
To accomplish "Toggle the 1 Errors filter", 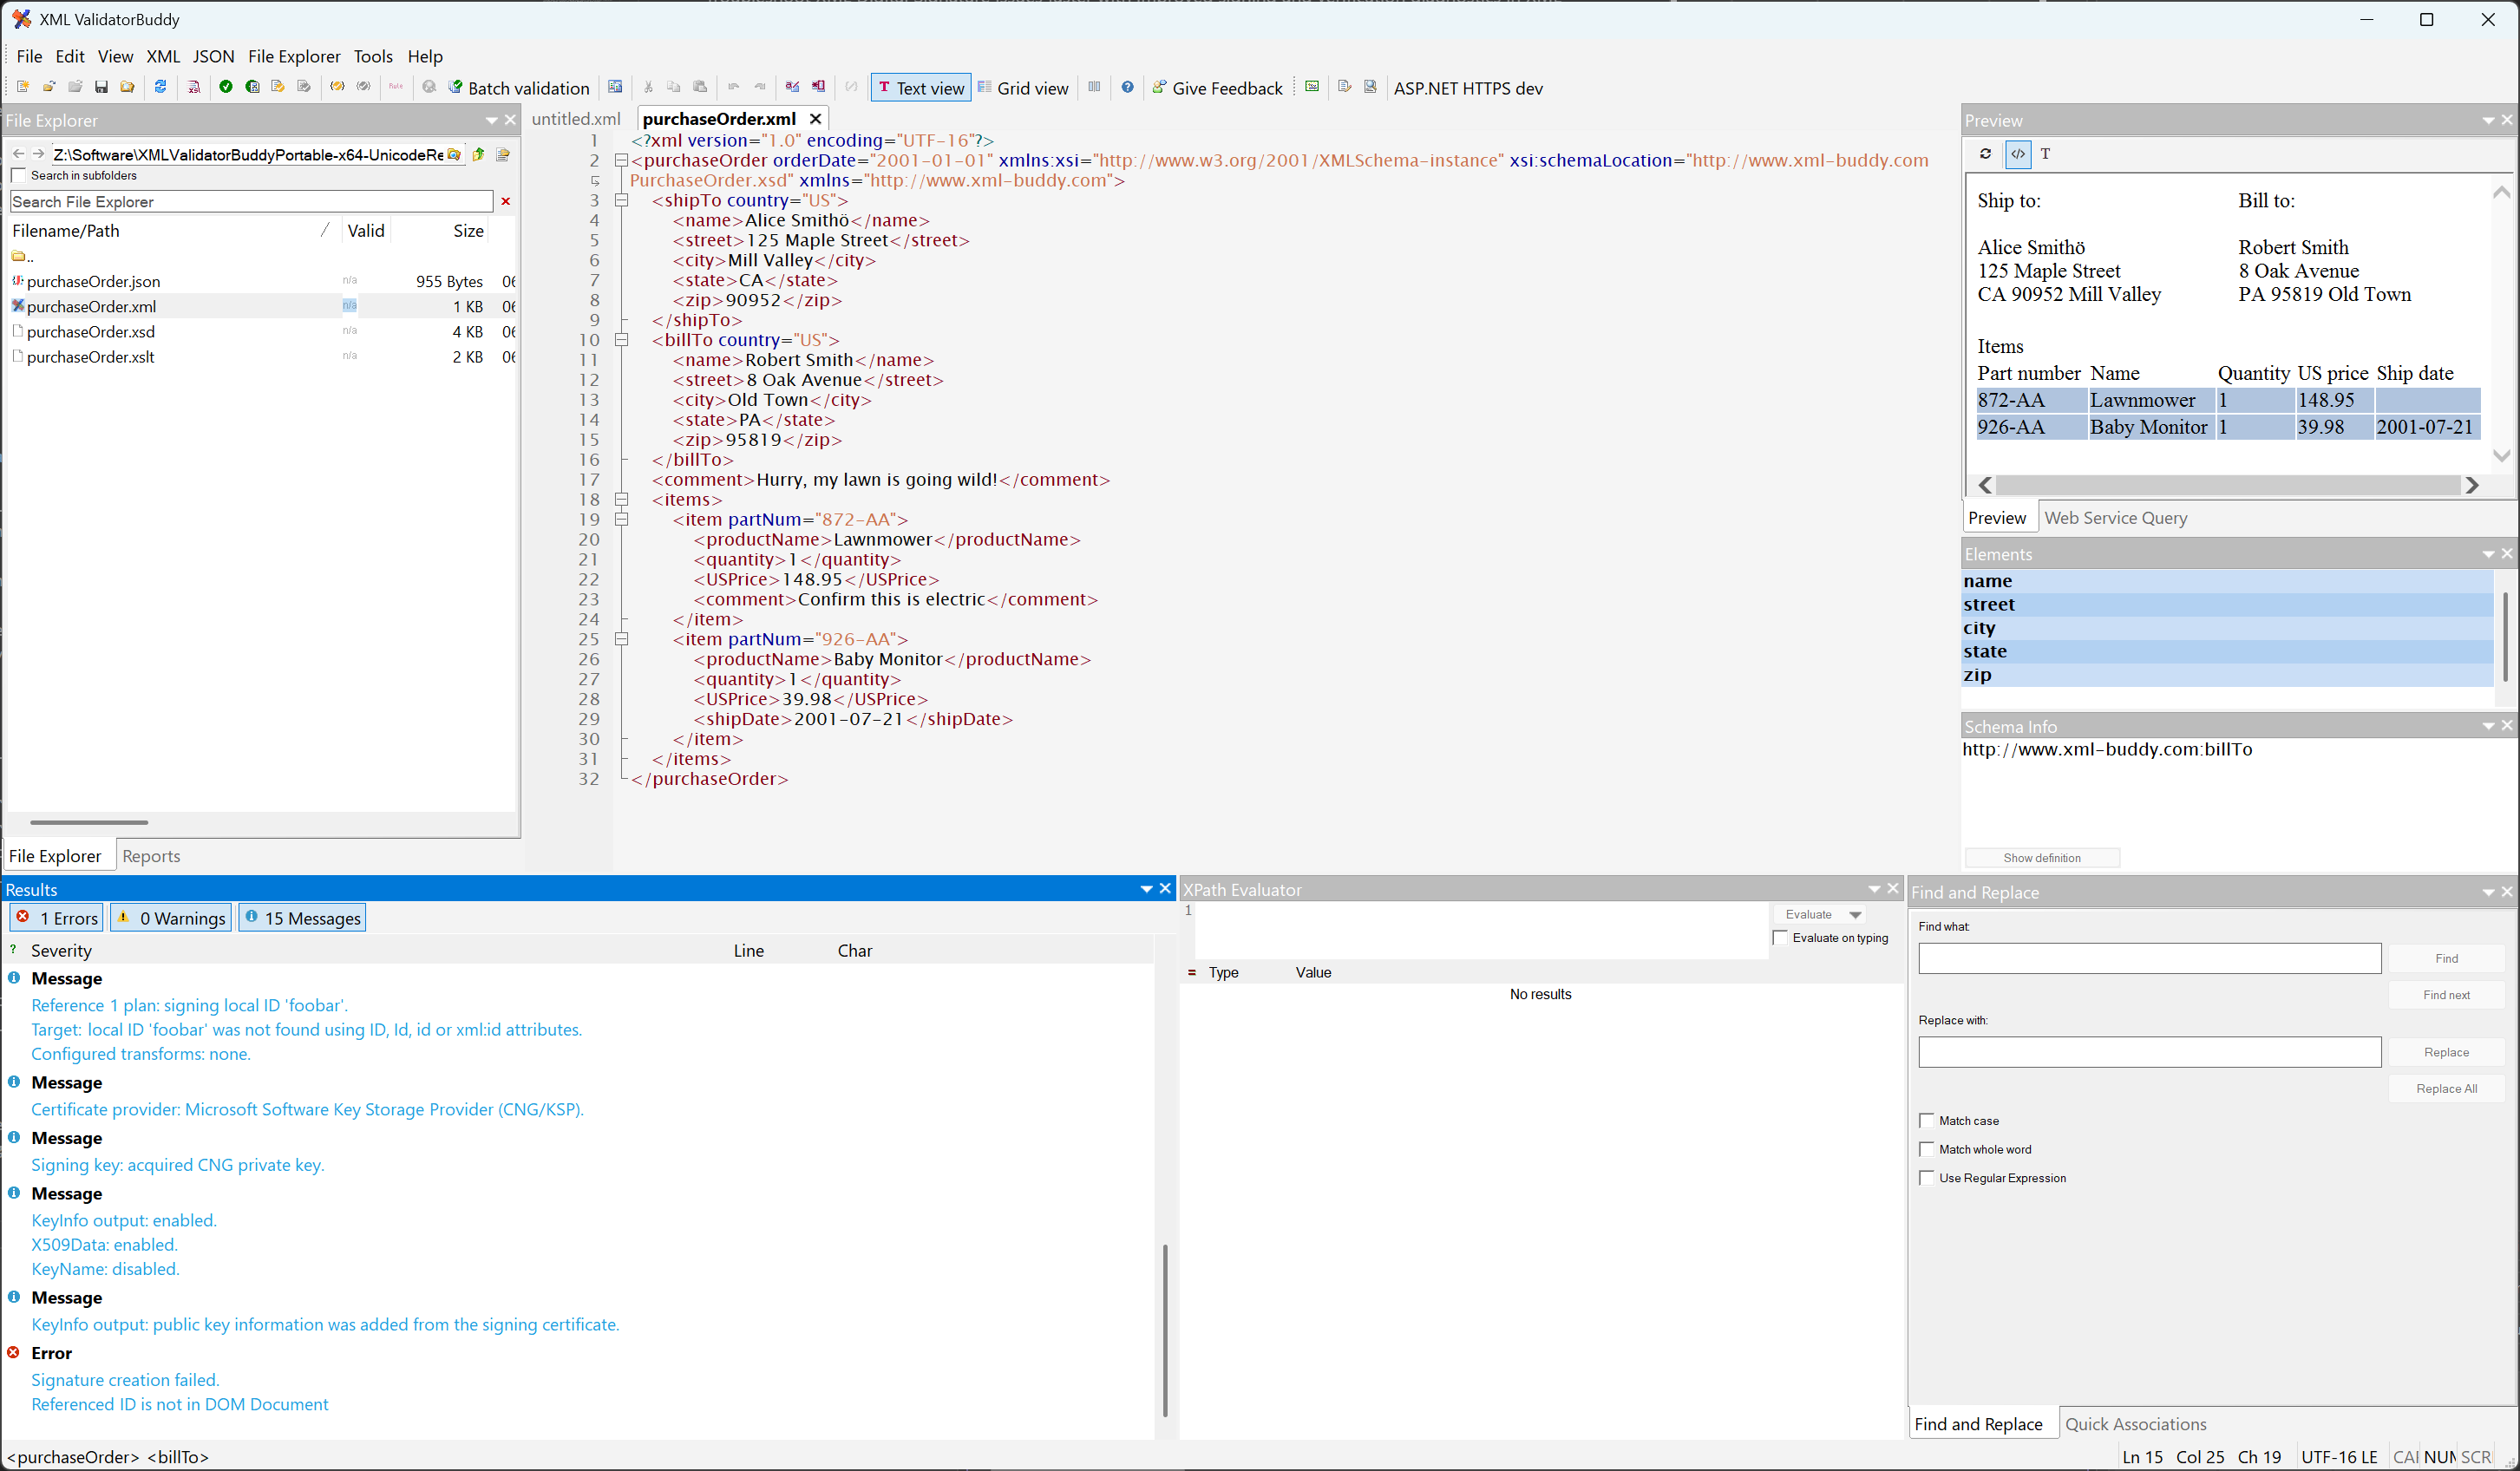I will pyautogui.click(x=56, y=918).
